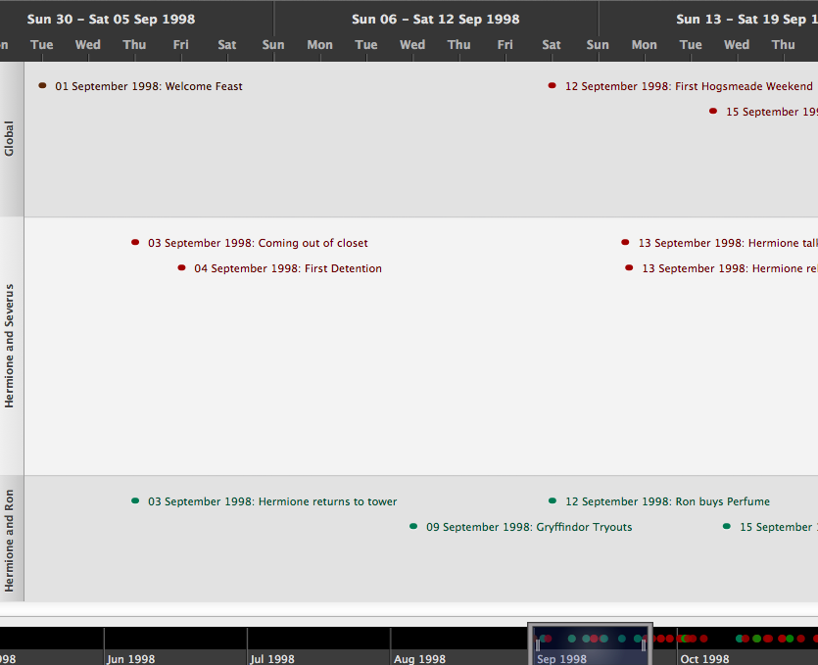Click the Welcome Feast event dot
818x665 pixels.
point(42,86)
